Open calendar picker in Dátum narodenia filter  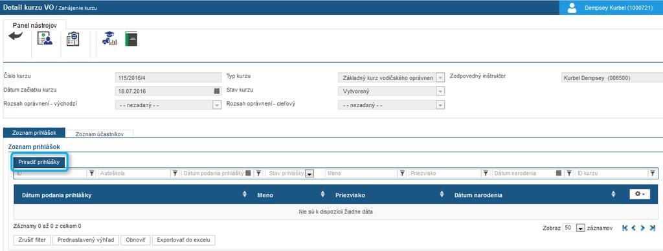tap(559, 173)
